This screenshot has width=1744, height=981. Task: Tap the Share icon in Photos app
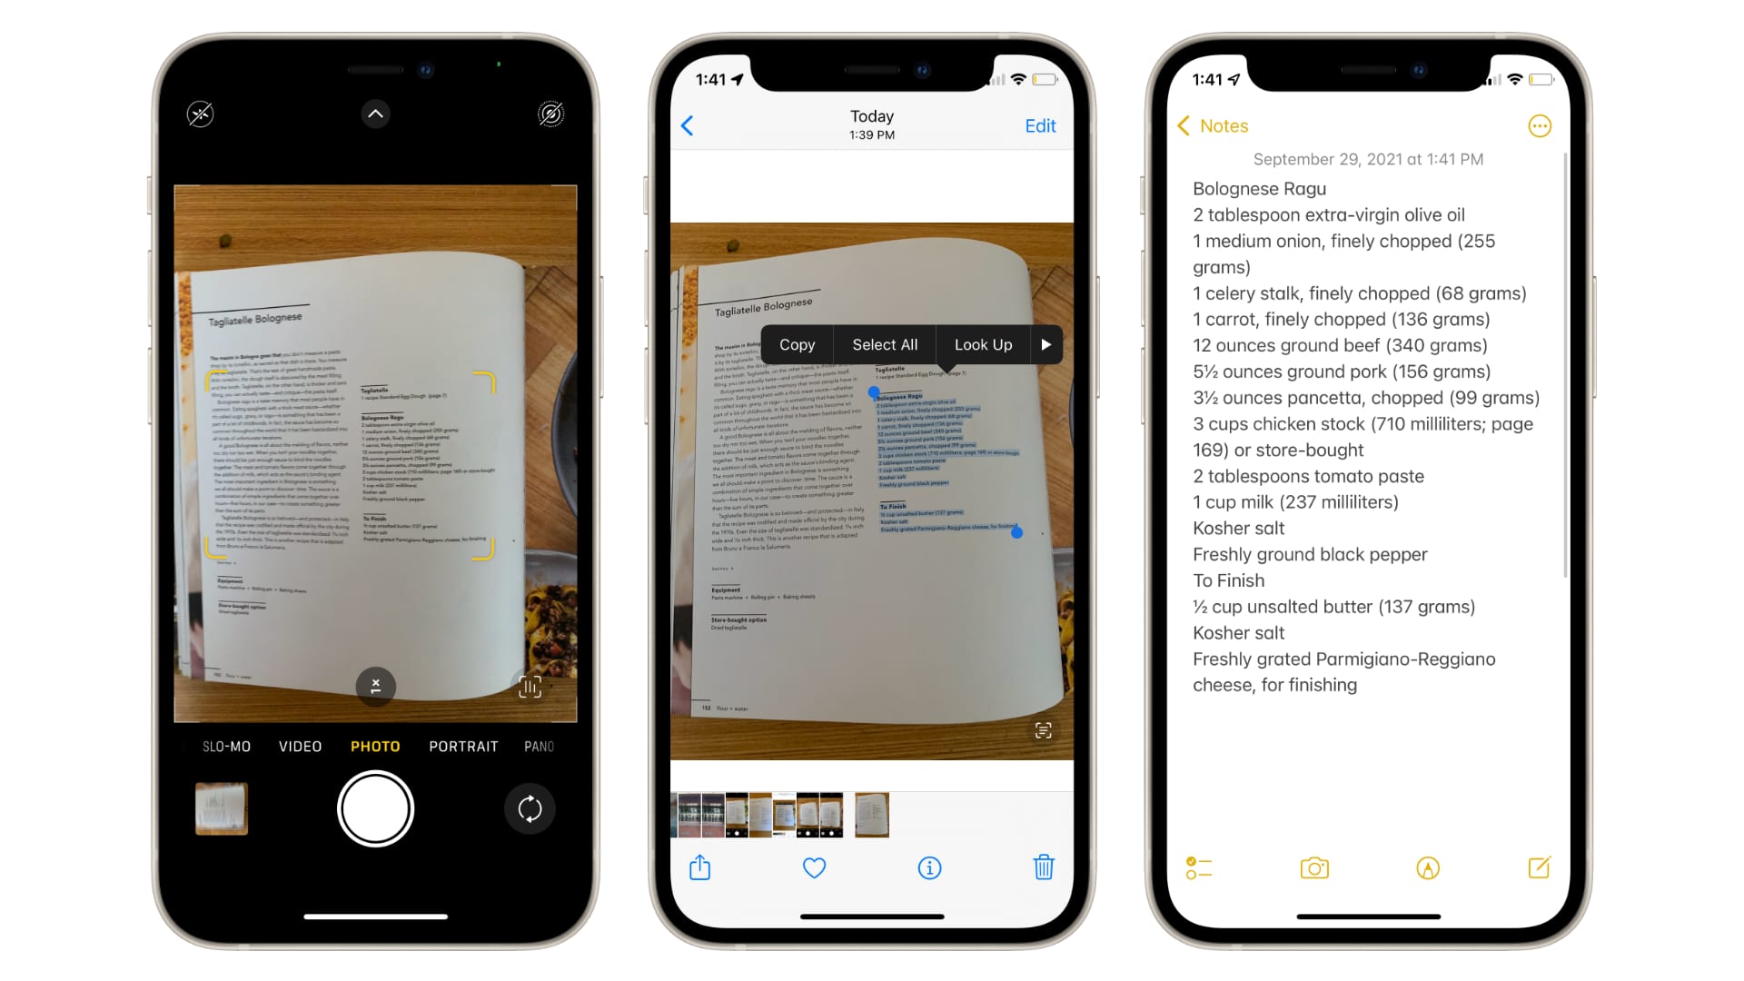pyautogui.click(x=700, y=868)
